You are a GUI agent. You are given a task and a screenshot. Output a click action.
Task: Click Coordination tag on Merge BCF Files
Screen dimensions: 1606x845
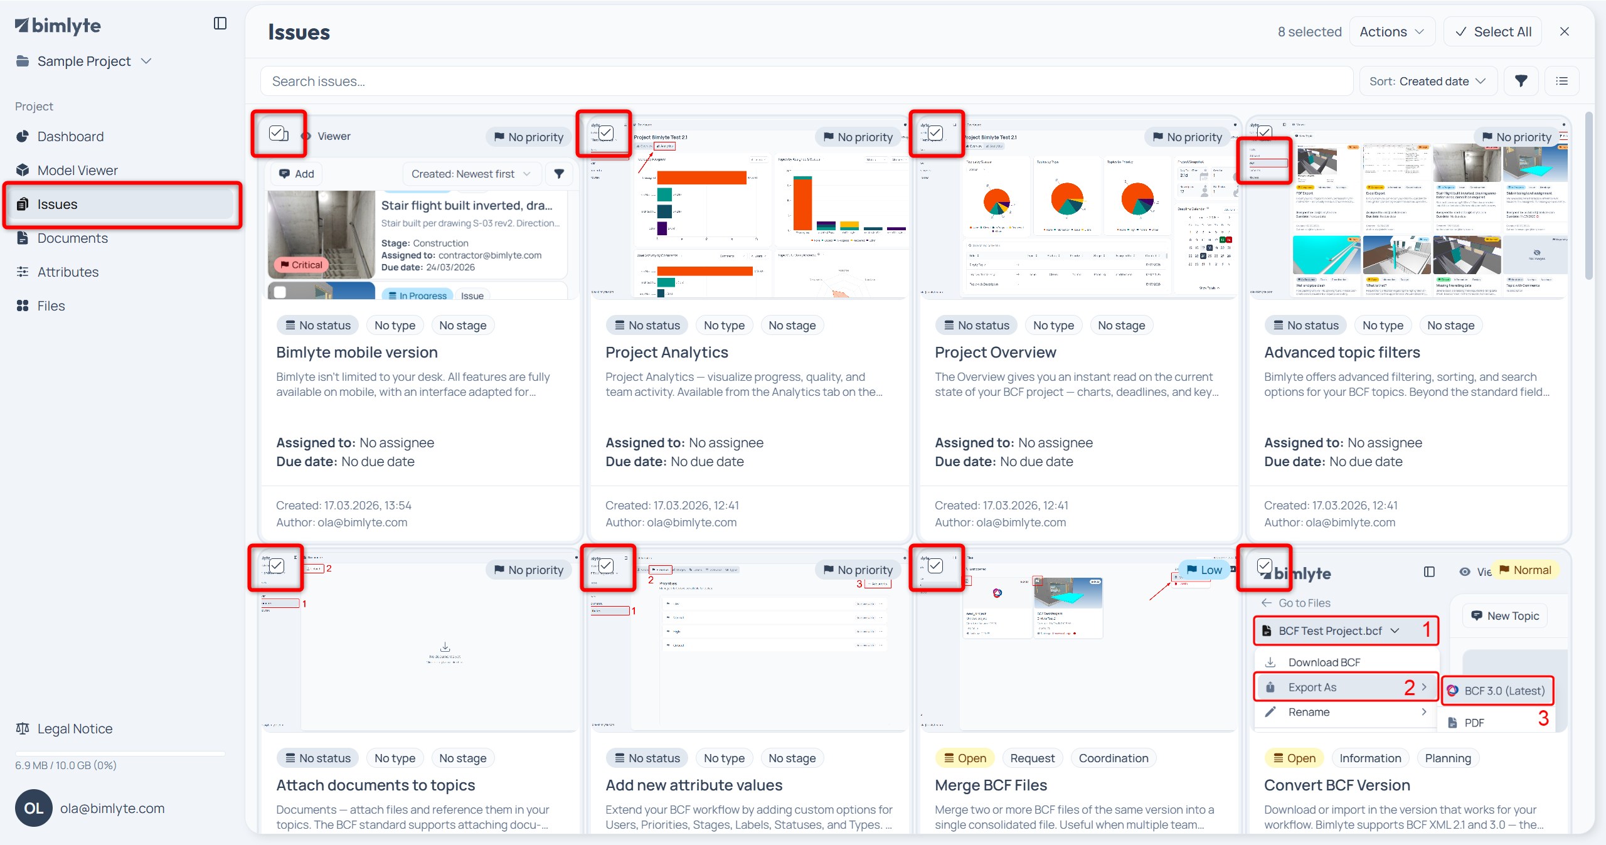(1114, 758)
